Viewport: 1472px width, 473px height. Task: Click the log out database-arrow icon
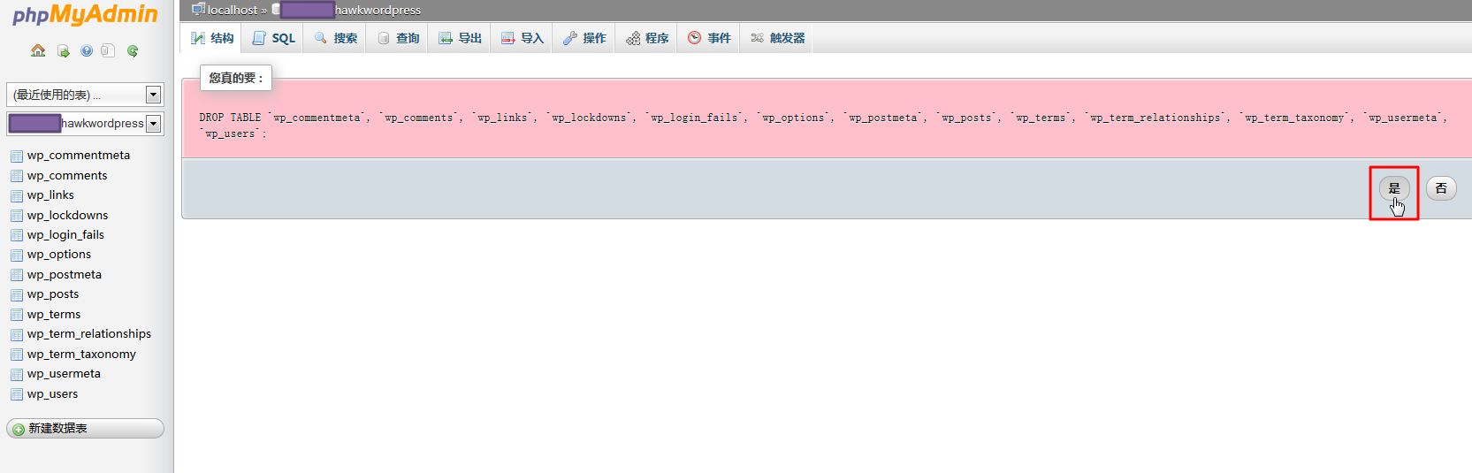[64, 51]
